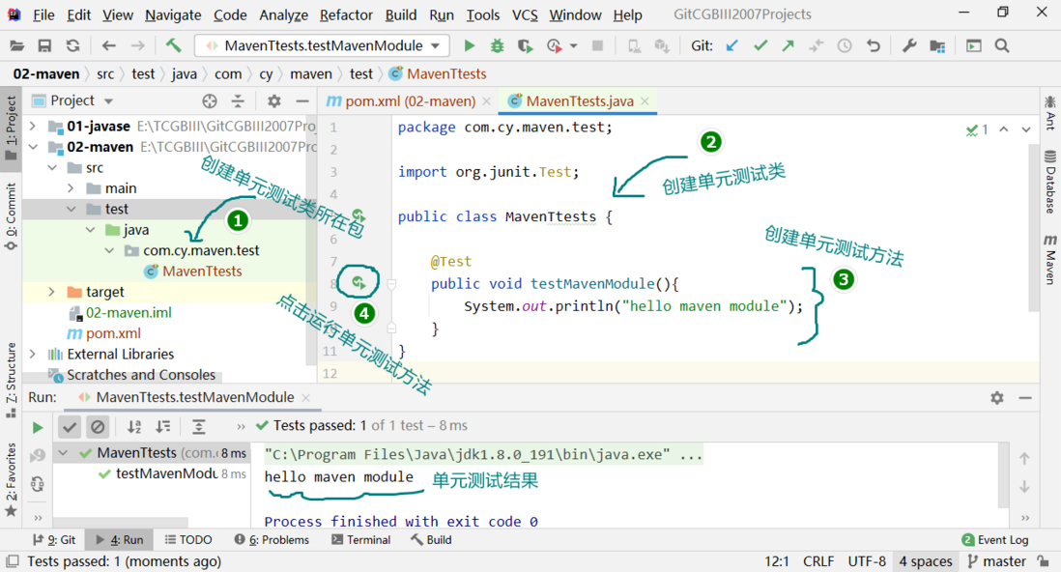Toggle the Maven tool window button

(1049, 259)
